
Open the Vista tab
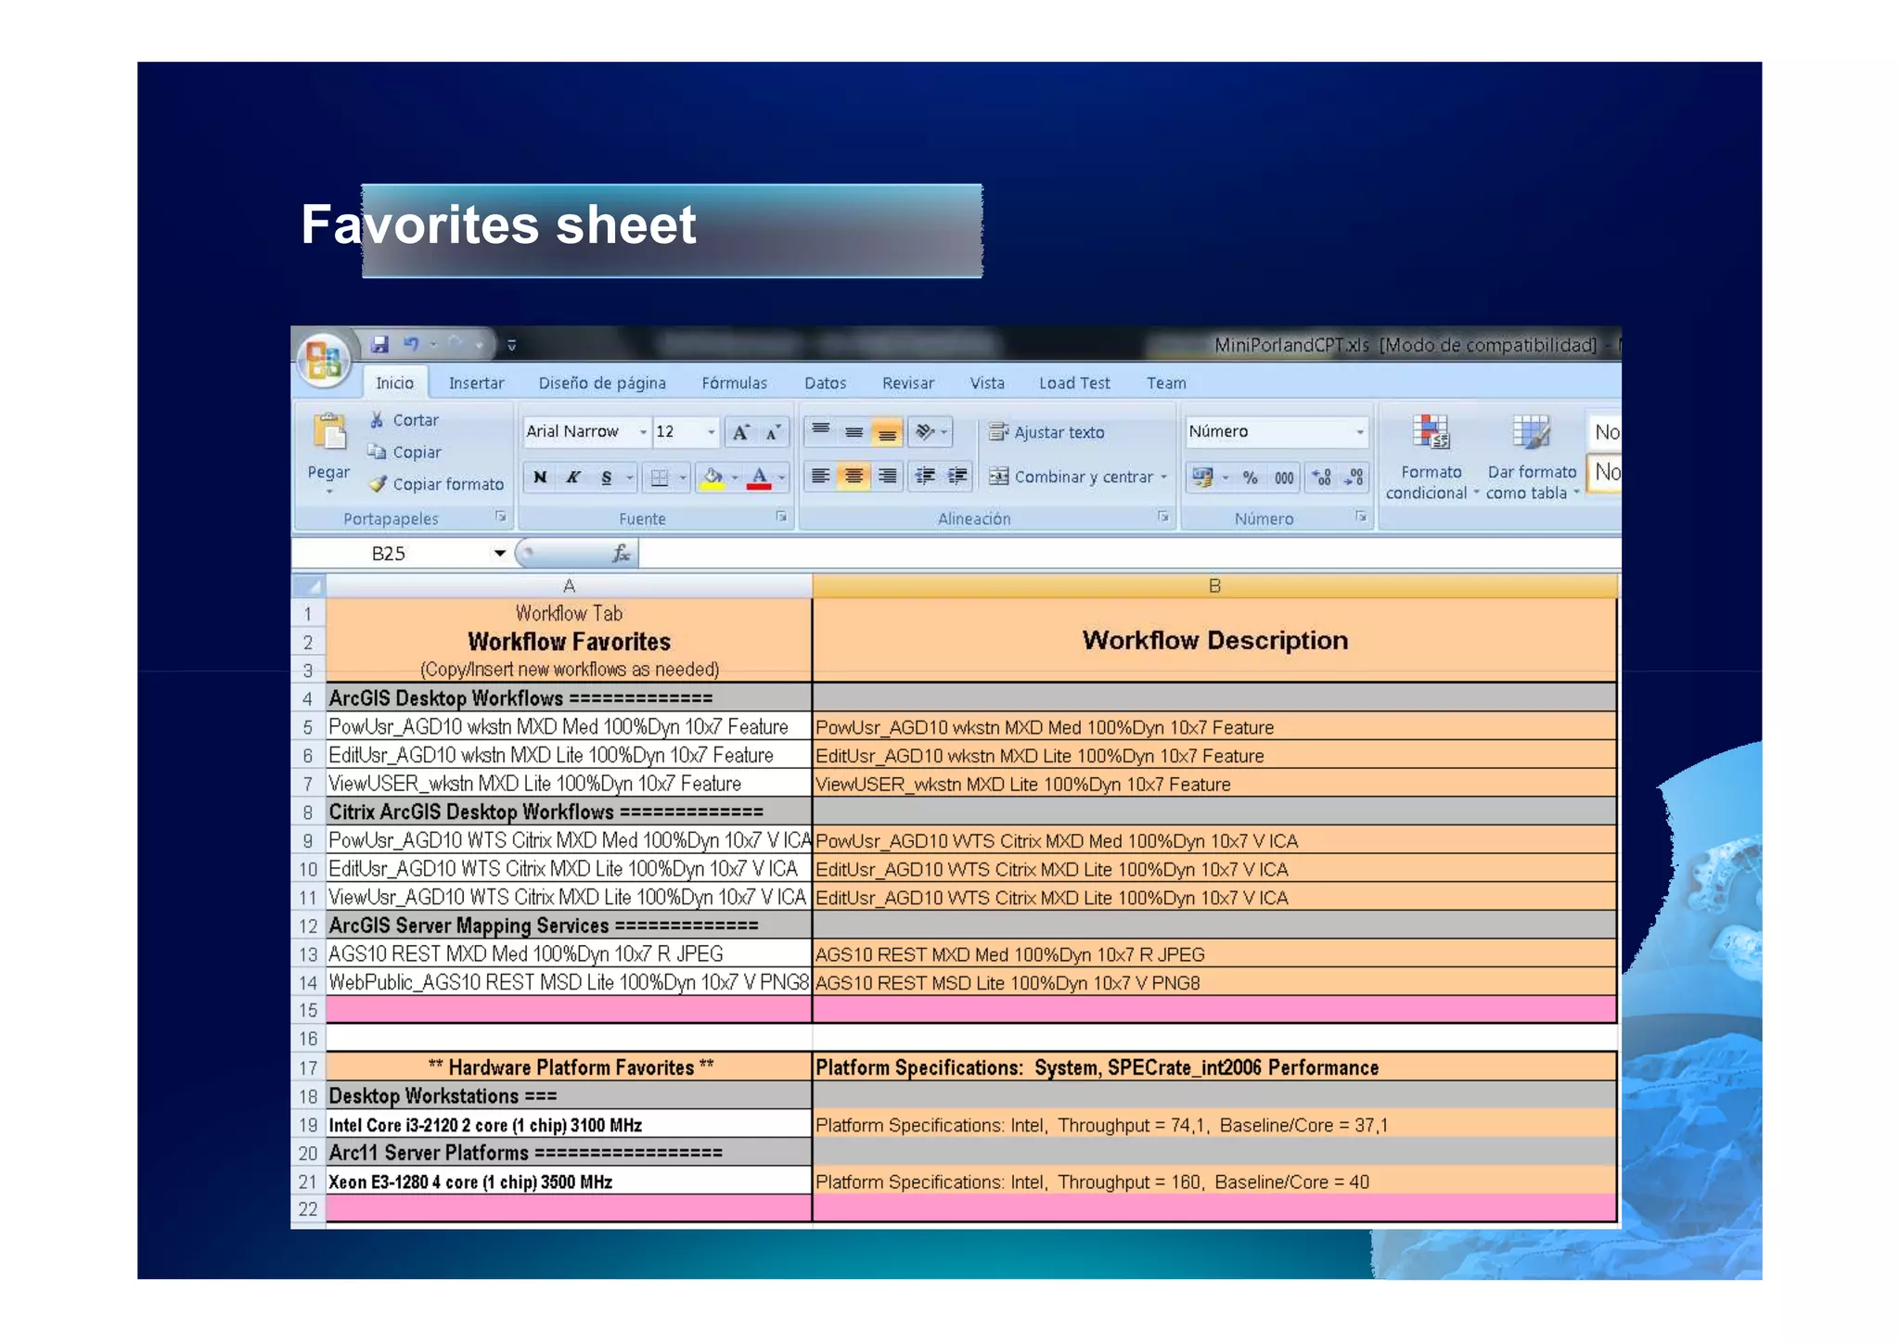click(986, 383)
